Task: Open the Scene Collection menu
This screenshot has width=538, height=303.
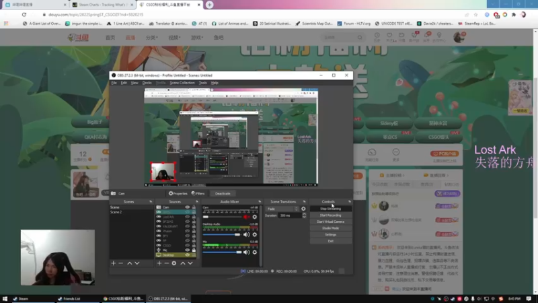Action: point(182,83)
